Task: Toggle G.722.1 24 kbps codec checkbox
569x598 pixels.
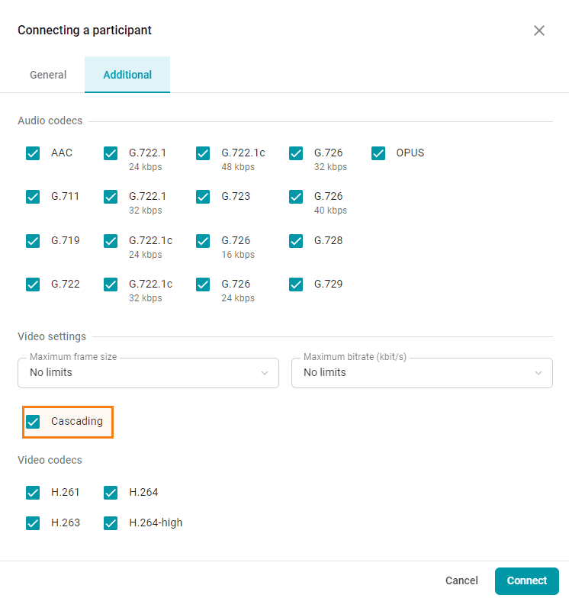Action: (111, 153)
